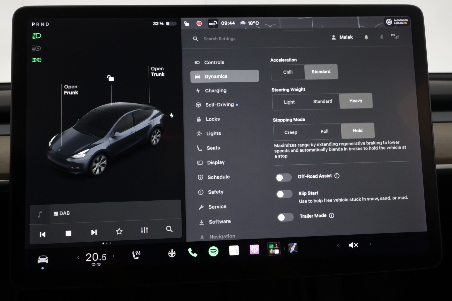
Task: Open weather icon showing 18°C
Action: pyautogui.click(x=243, y=23)
